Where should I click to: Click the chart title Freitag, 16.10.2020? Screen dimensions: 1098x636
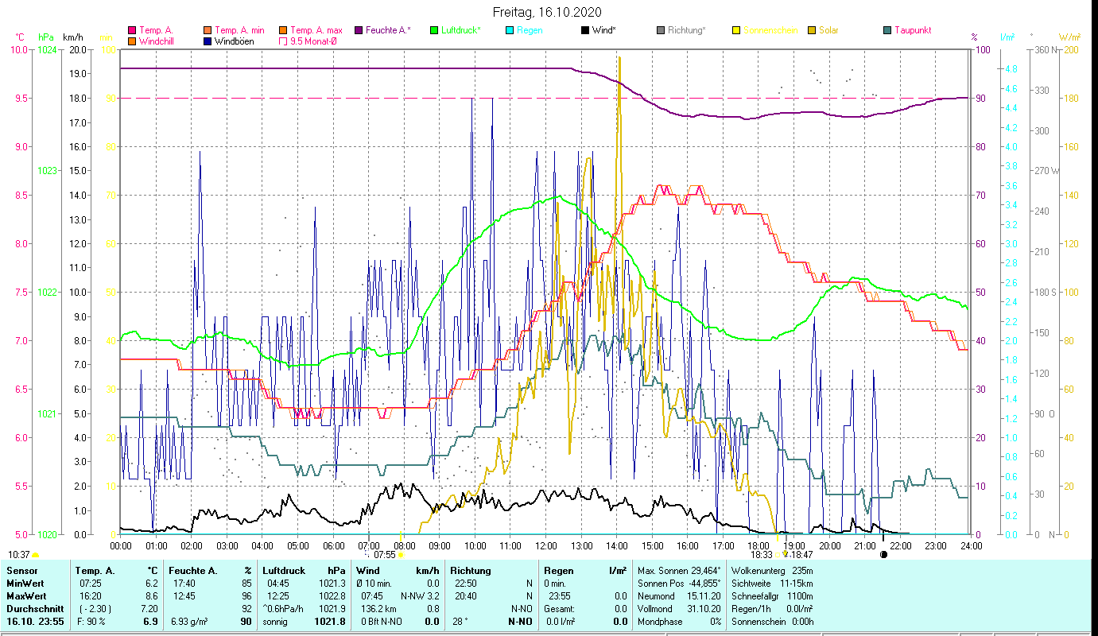pyautogui.click(x=547, y=12)
